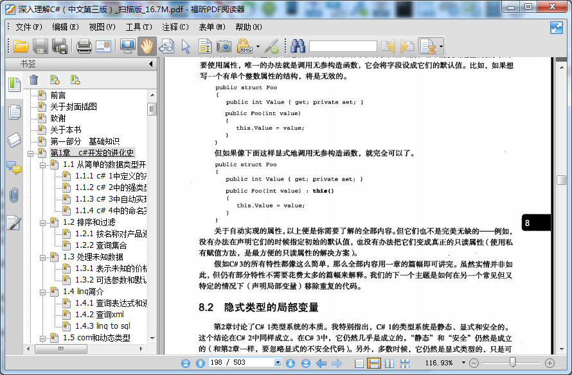The image size is (572, 375).
Task: Collapse the 1.2 排序和过滤 node
Action: [42, 223]
